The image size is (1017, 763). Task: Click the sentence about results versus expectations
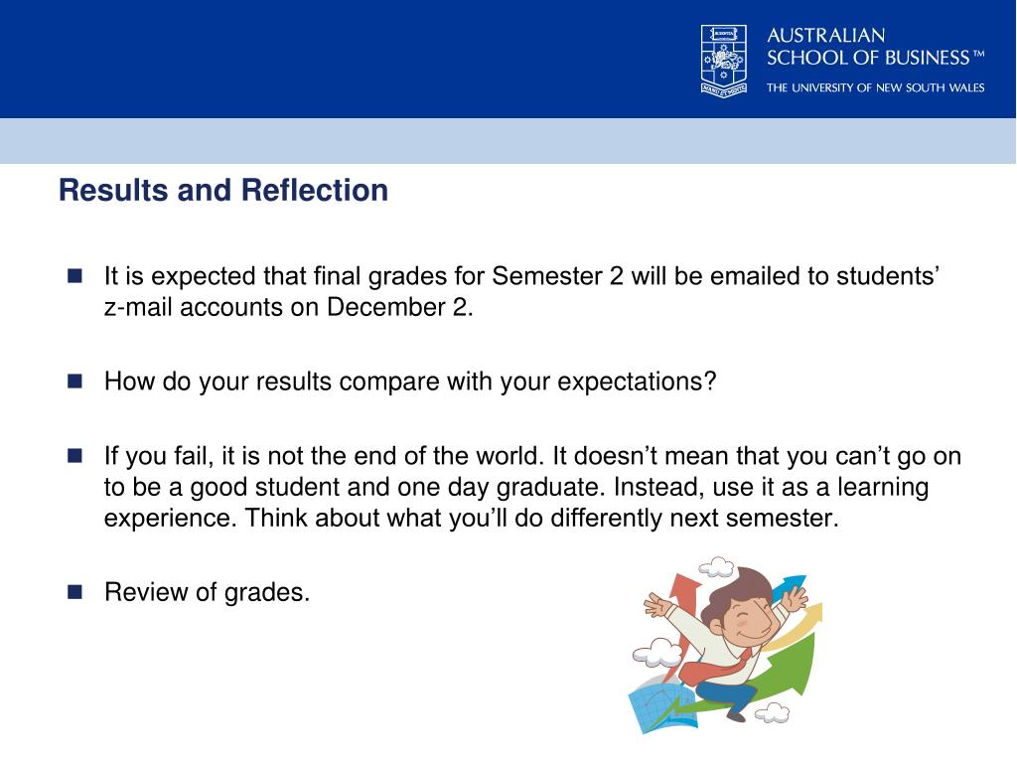[410, 381]
